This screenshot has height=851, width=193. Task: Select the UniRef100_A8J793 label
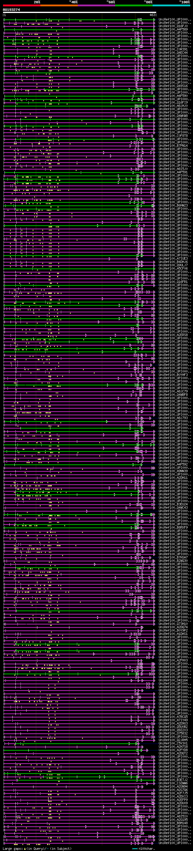(x=173, y=418)
